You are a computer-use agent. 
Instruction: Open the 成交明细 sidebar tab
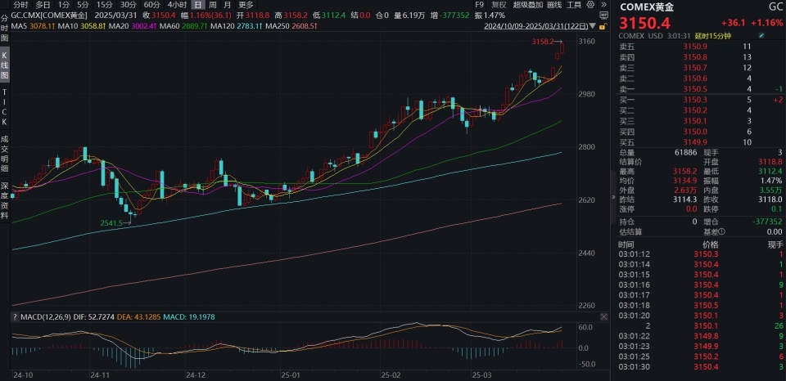(5, 153)
